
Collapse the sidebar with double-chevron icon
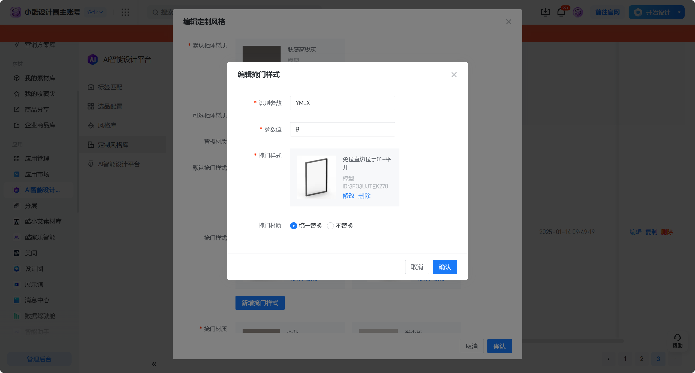(154, 364)
